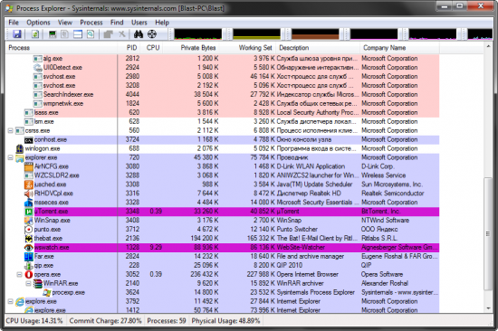
Task: Open the Help menu
Action: click(162, 23)
